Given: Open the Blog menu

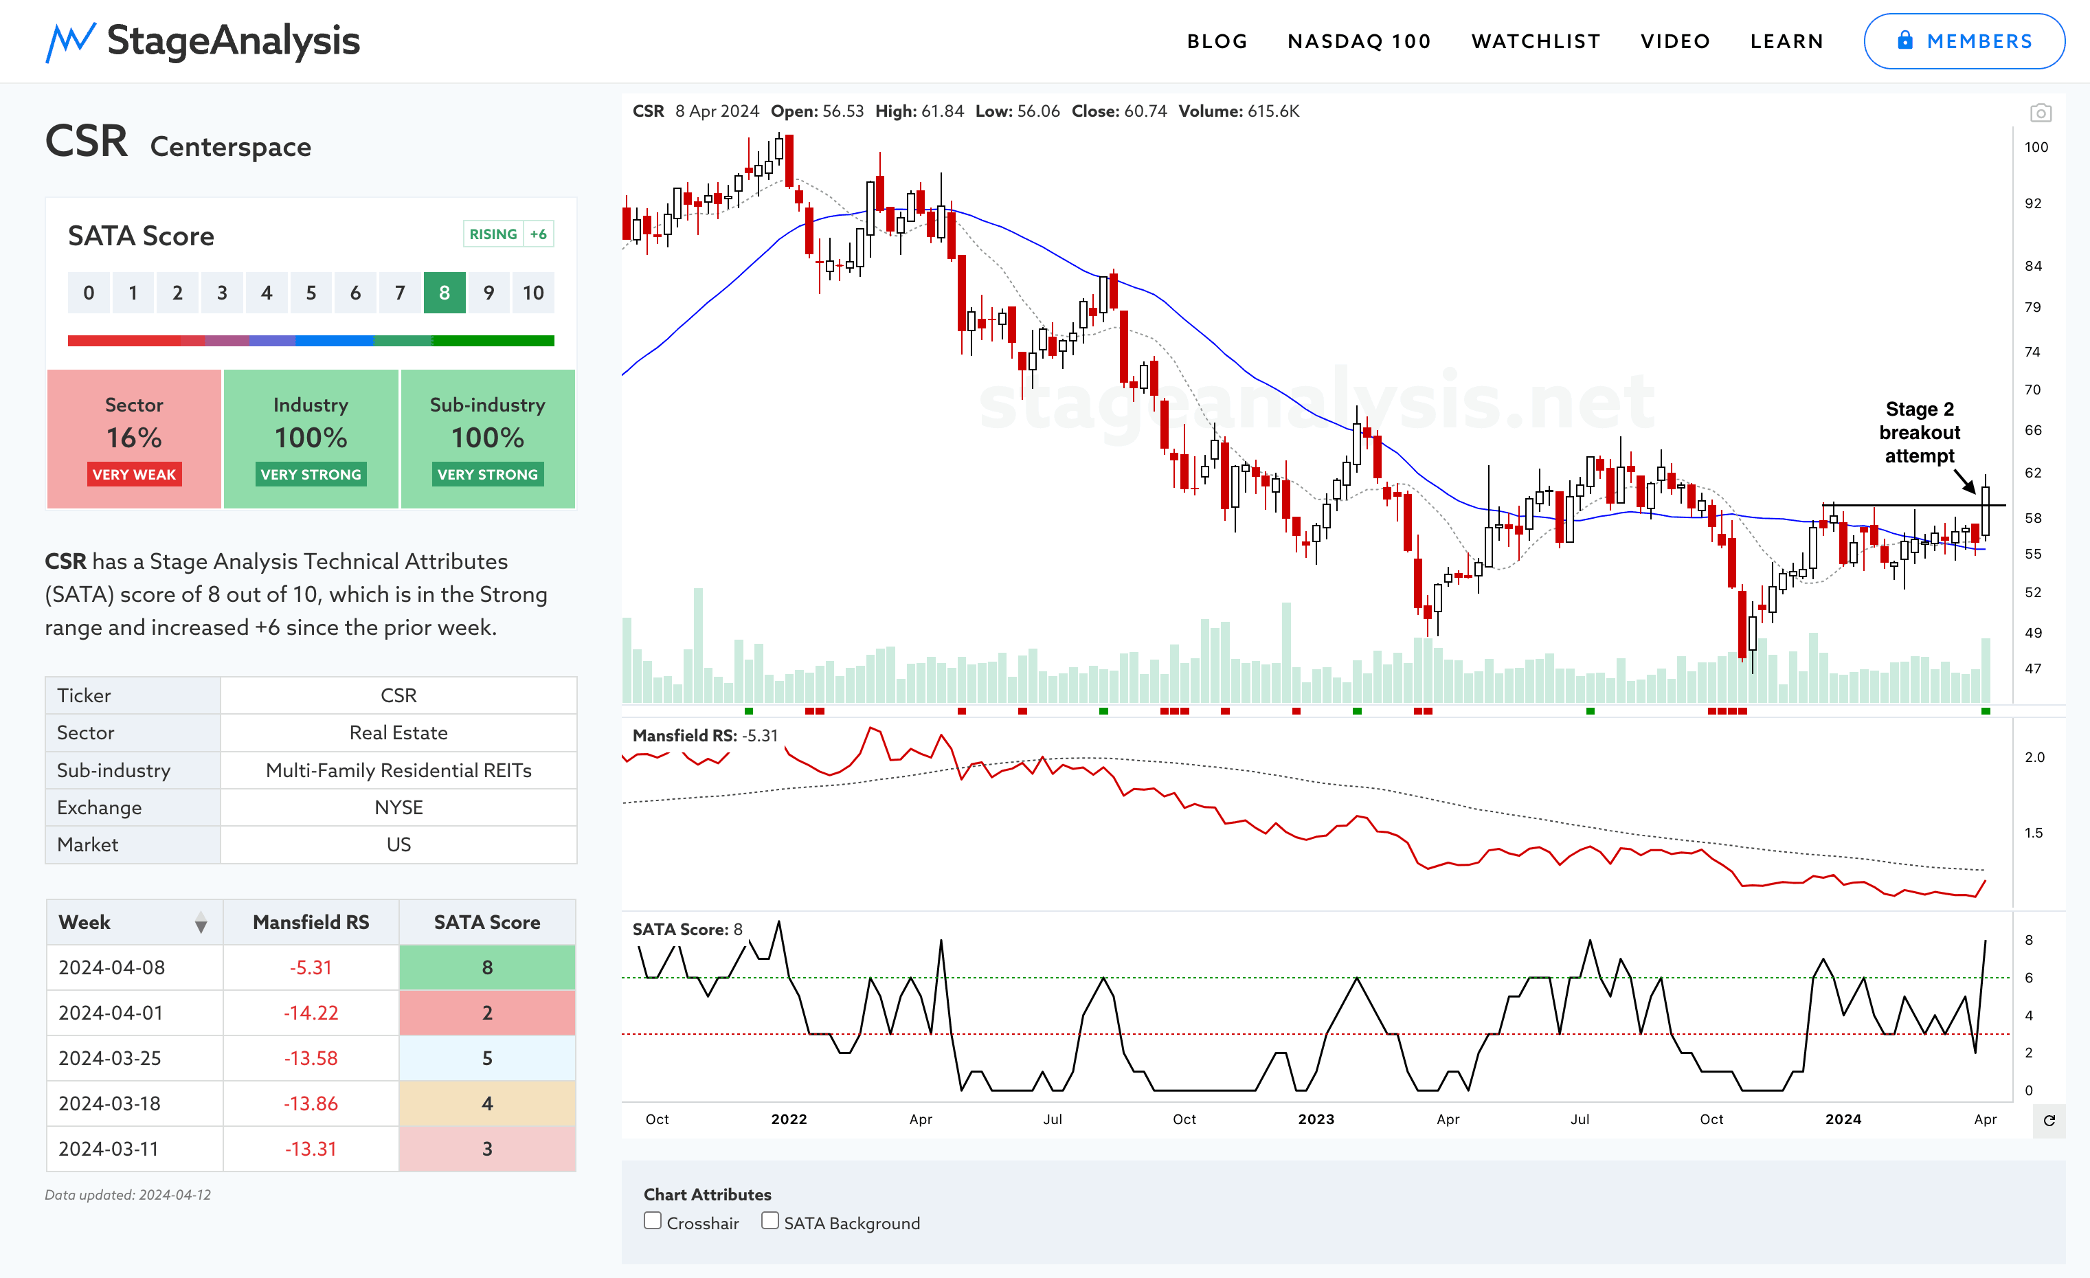Looking at the screenshot, I should 1217,41.
